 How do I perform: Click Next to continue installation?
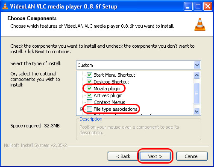point(155,156)
